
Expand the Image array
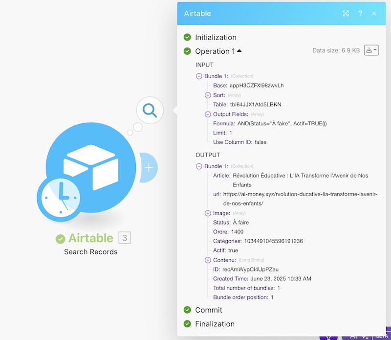208,213
